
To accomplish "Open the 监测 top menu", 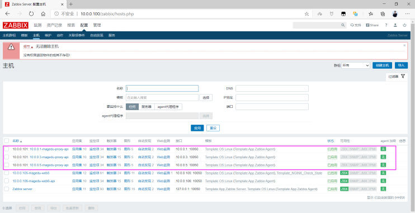I will [x=37, y=25].
